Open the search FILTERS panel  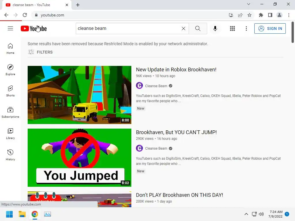click(40, 52)
